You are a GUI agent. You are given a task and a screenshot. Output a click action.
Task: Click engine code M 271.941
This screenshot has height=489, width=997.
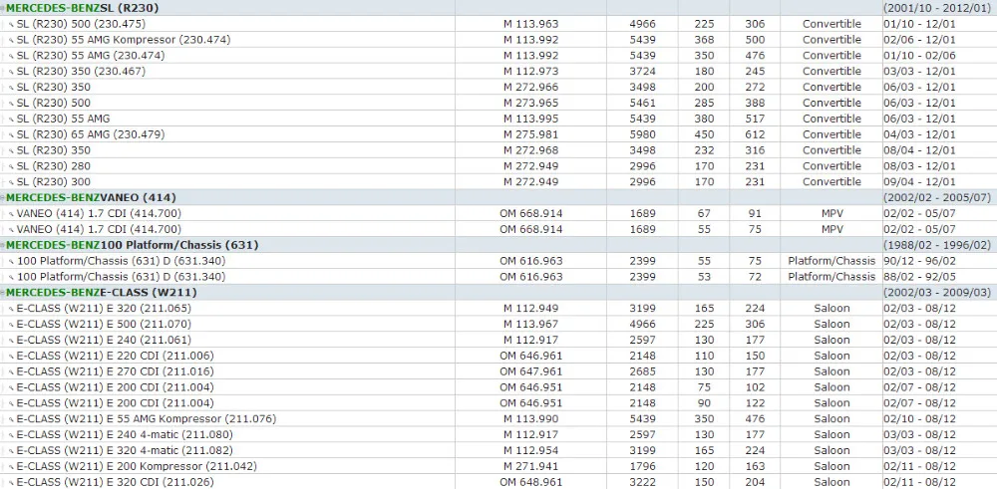pyautogui.click(x=531, y=467)
